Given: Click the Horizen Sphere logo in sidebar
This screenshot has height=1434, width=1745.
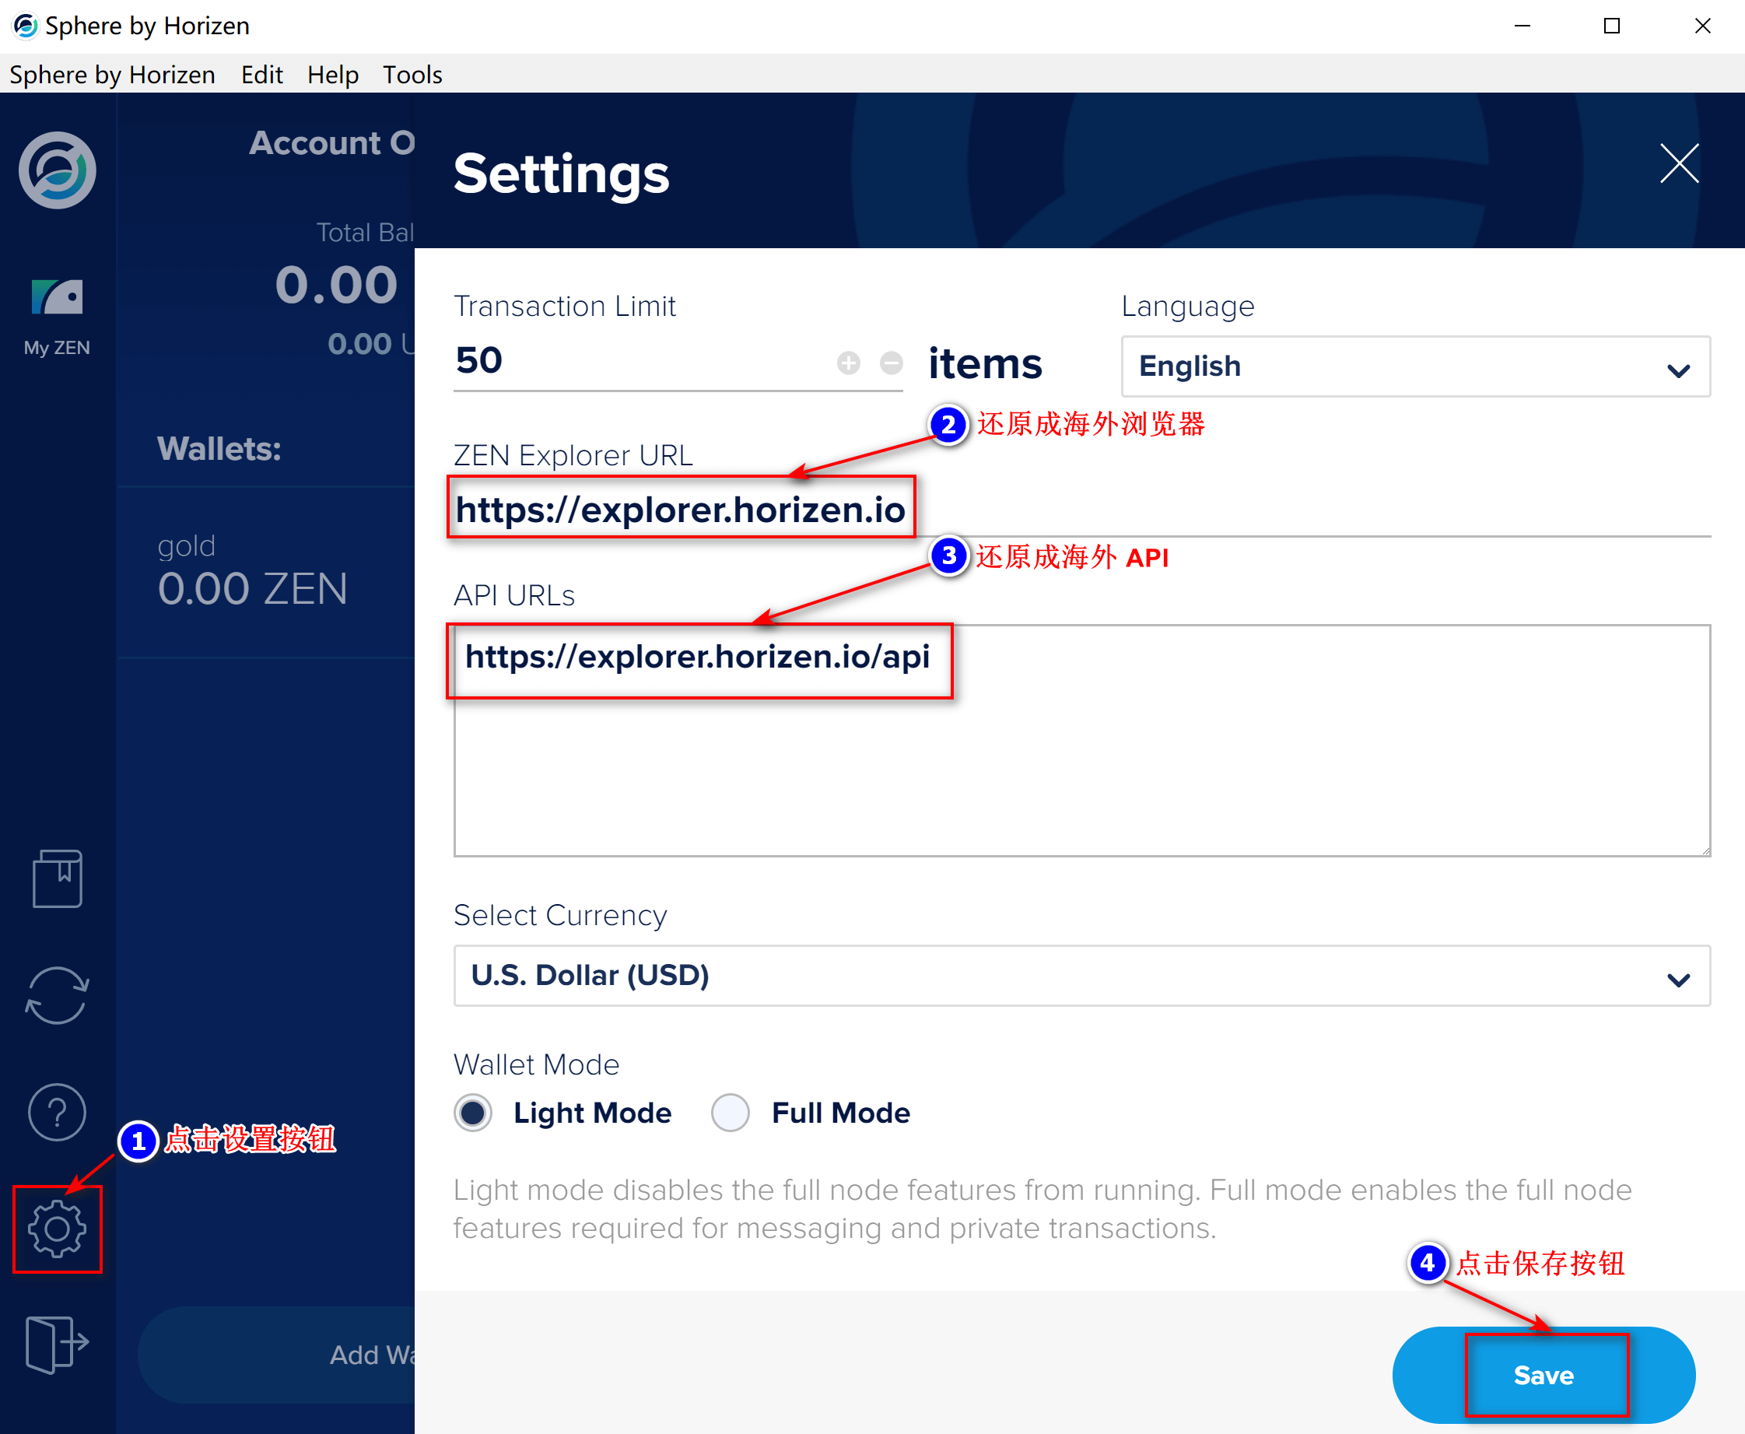Looking at the screenshot, I should click(x=57, y=170).
